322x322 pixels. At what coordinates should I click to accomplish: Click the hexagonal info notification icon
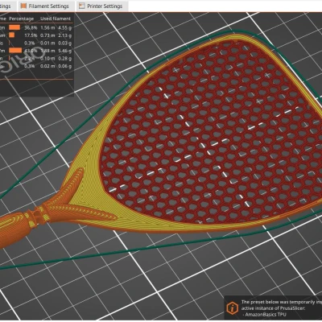point(232,308)
